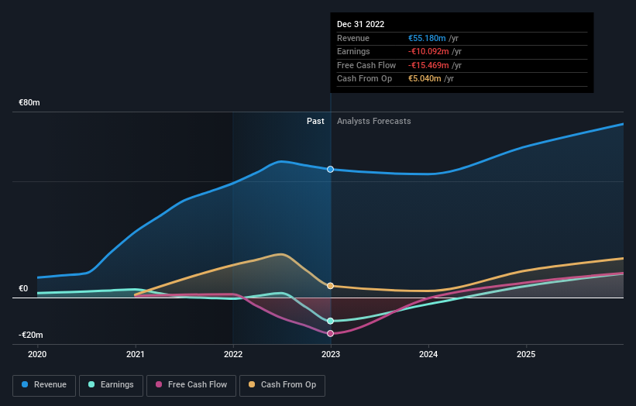Click the Revenue row label in tooltip
The width and height of the screenshot is (636, 406).
(353, 38)
